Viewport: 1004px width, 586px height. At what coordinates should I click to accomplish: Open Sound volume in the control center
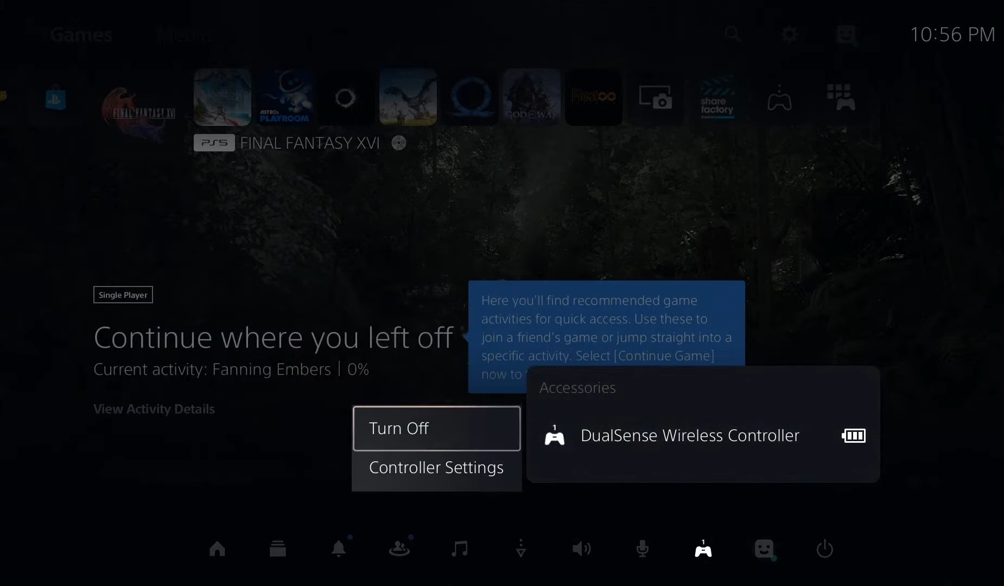581,549
